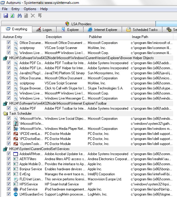Switch to the Scheduled Tasks tab

[142, 30]
